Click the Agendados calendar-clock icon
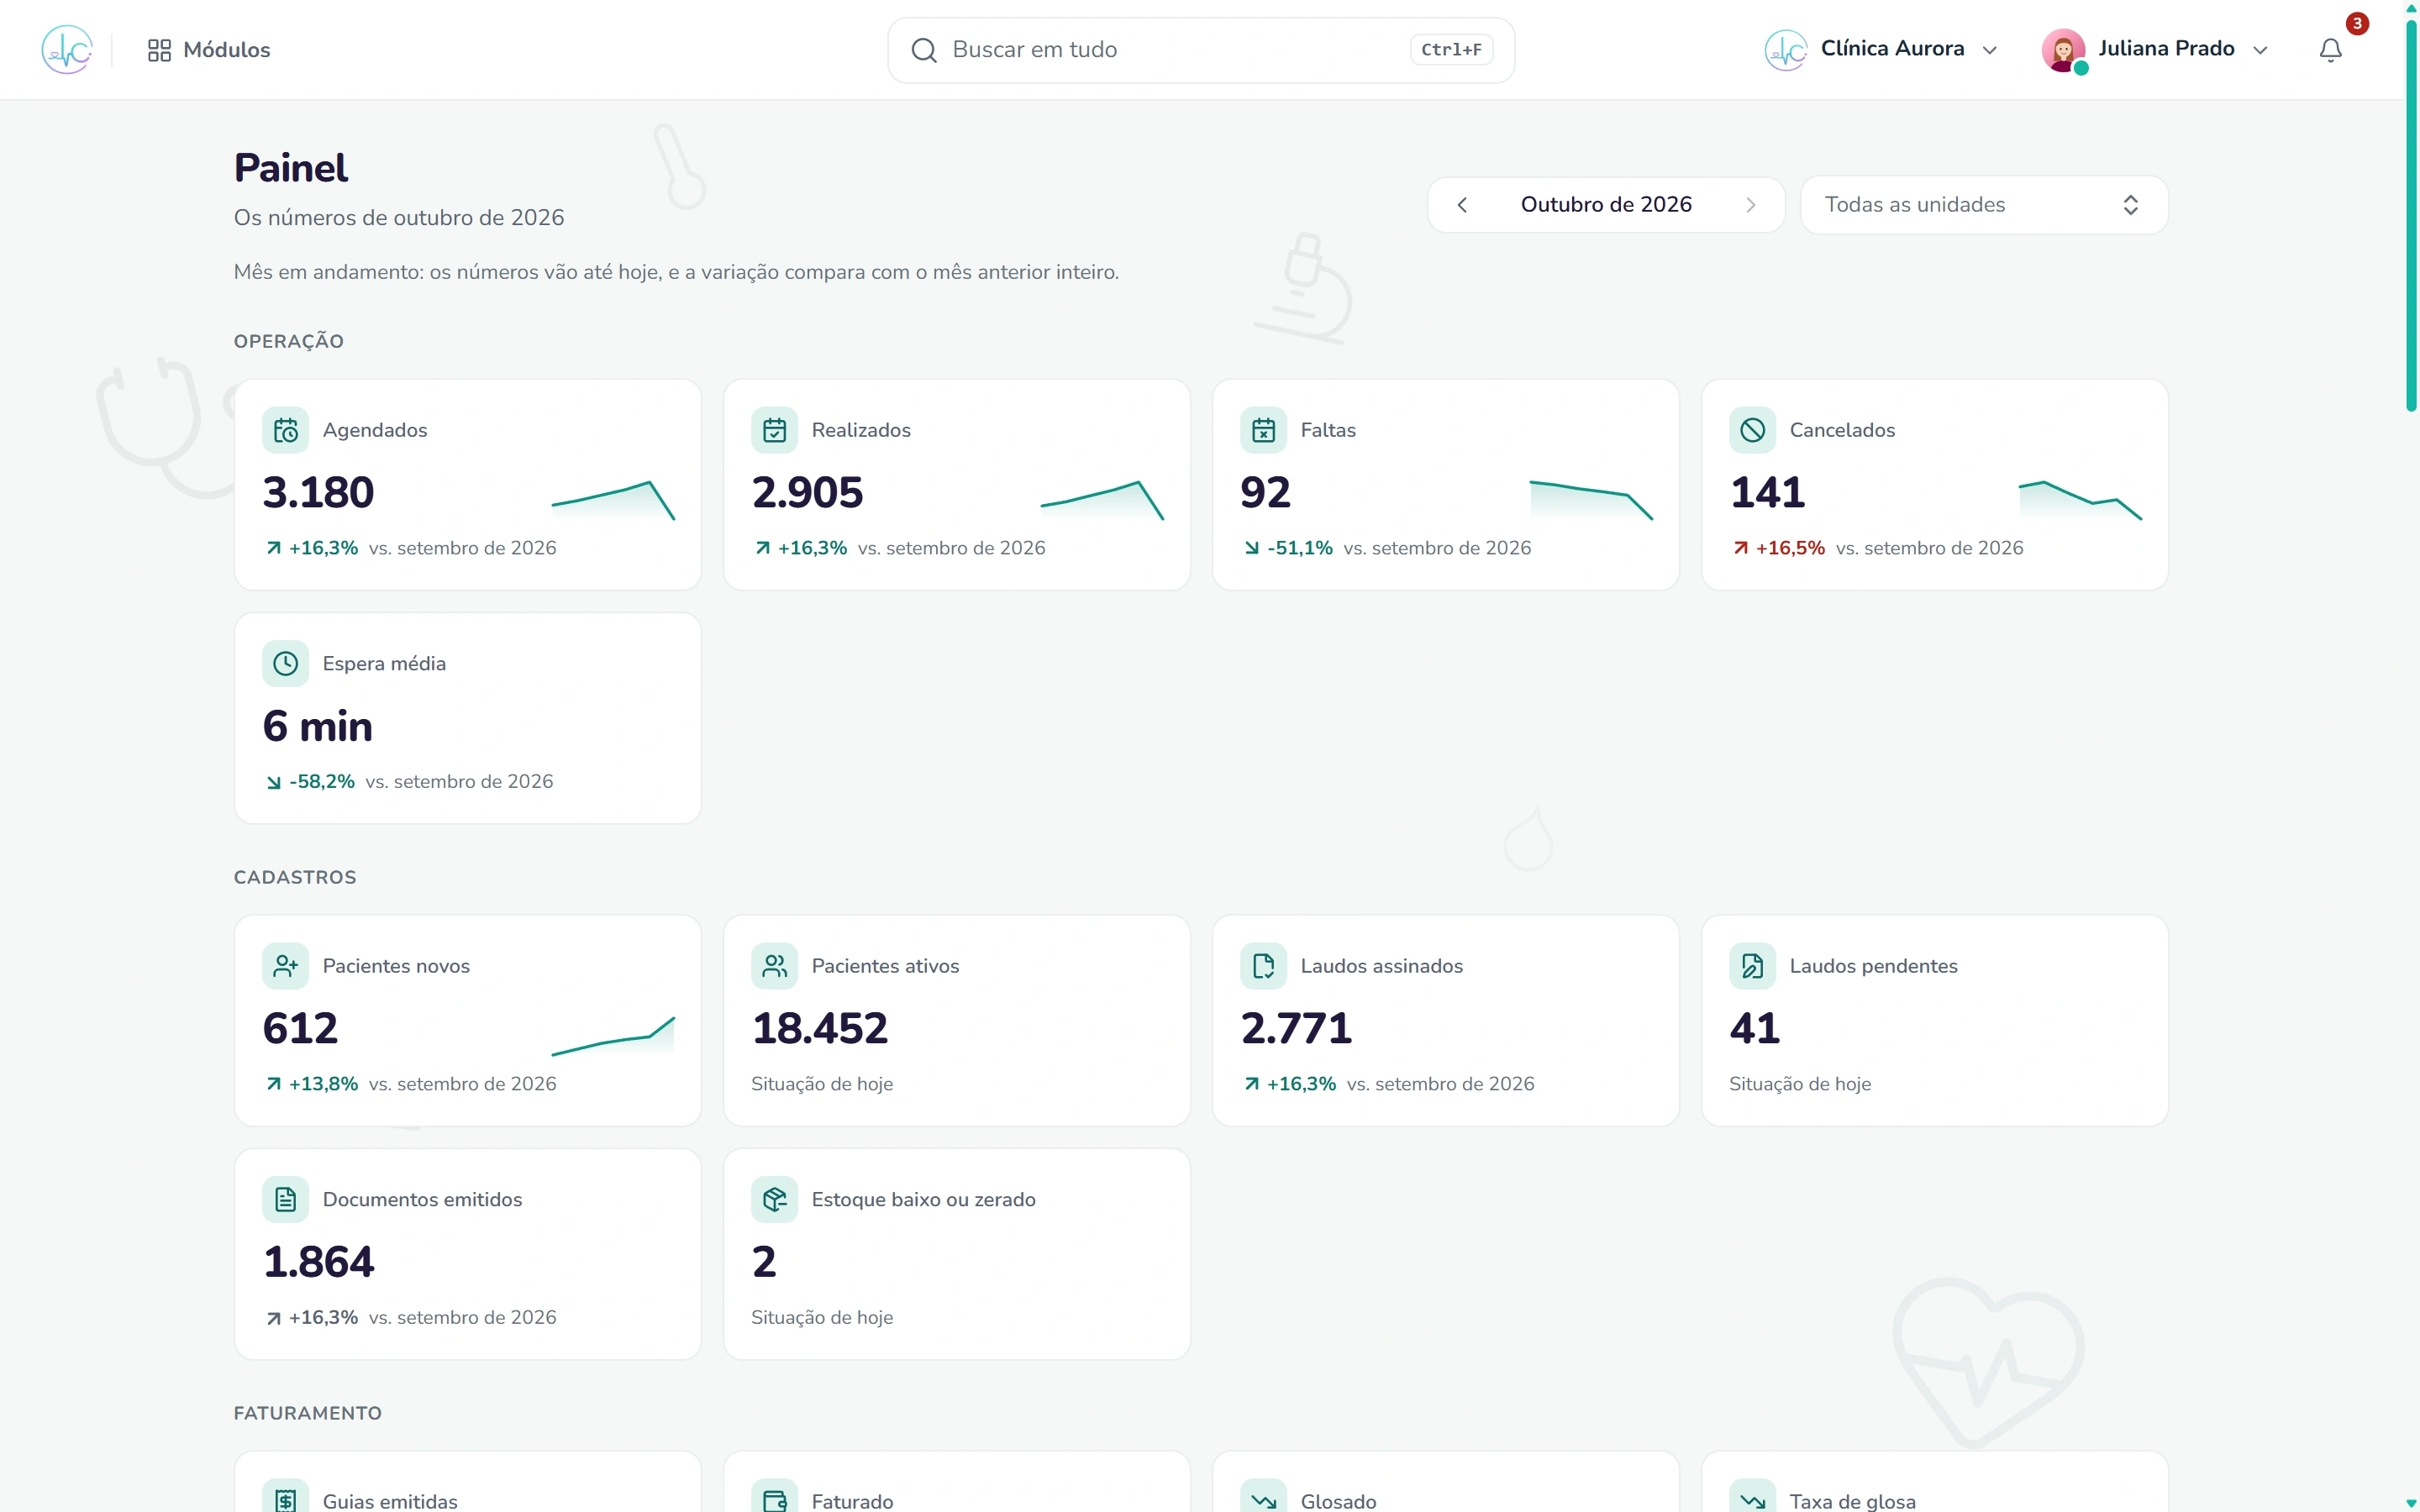The image size is (2420, 1512). (285, 430)
